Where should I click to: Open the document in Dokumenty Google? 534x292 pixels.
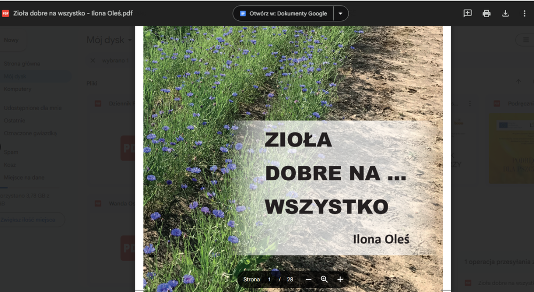coord(284,14)
